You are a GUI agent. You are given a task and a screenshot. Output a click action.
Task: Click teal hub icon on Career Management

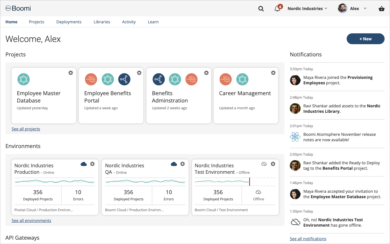pos(242,79)
